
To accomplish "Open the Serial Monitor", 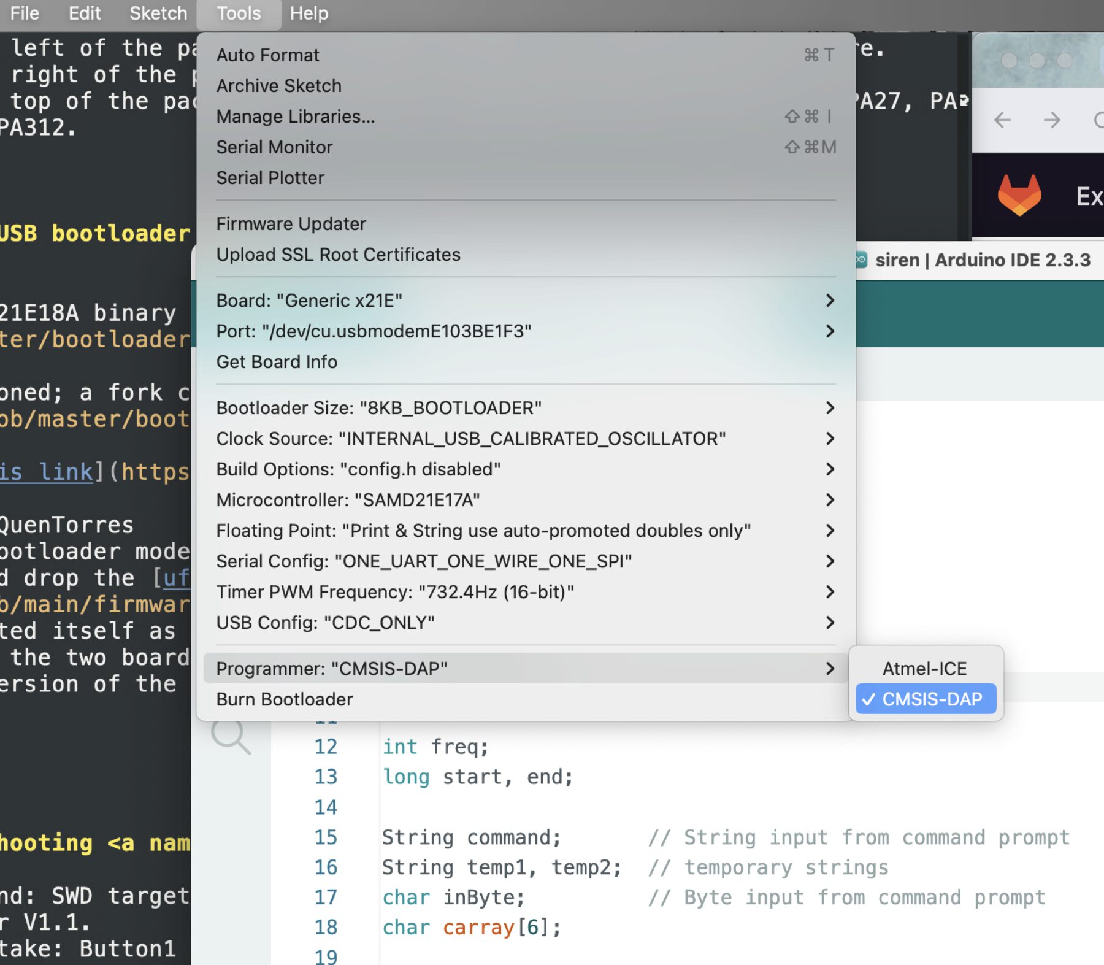I will 526,147.
